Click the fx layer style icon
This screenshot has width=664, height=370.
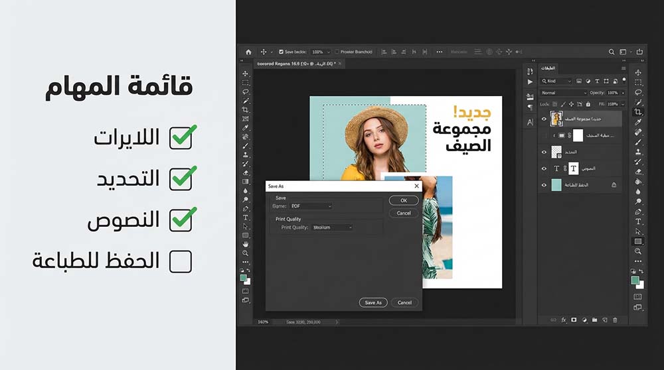coord(564,320)
